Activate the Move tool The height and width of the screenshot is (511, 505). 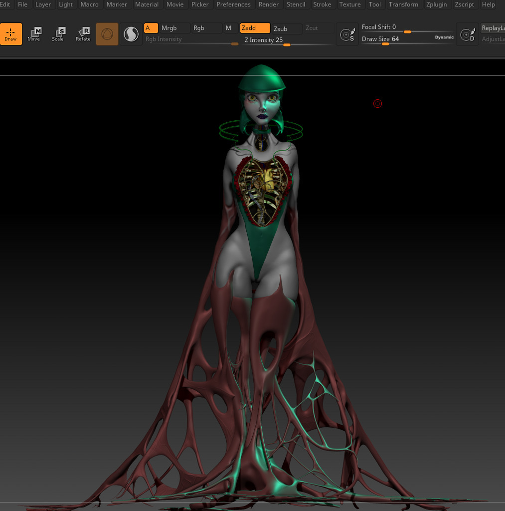click(34, 34)
